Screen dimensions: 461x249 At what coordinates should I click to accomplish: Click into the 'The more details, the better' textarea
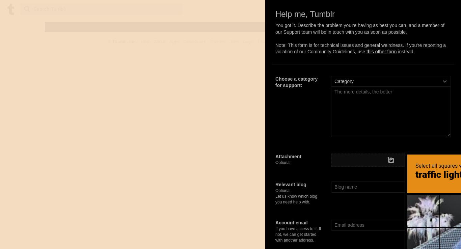point(391,112)
